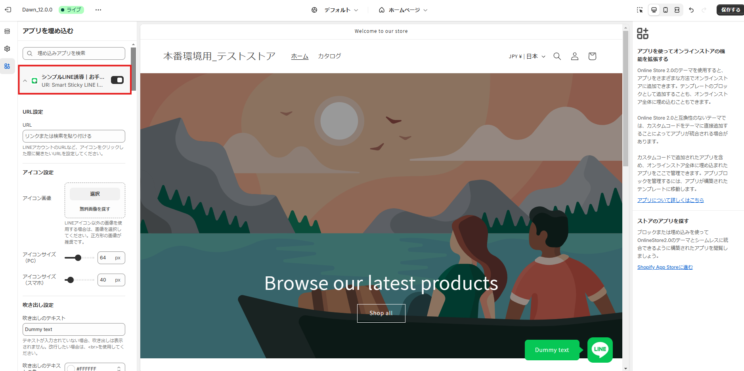Click the 選択 icon image button
The width and height of the screenshot is (744, 371).
95,194
